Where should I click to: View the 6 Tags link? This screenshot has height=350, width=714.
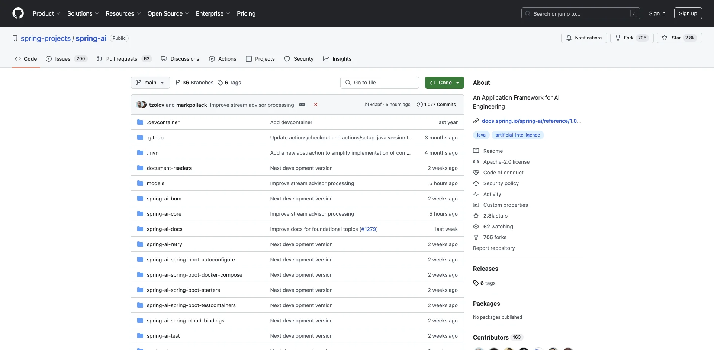point(229,83)
